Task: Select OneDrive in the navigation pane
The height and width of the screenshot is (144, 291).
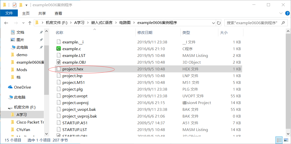Action: click(23, 87)
